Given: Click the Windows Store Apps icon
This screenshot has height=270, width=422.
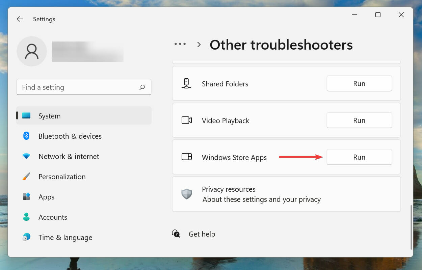Looking at the screenshot, I should tap(186, 157).
